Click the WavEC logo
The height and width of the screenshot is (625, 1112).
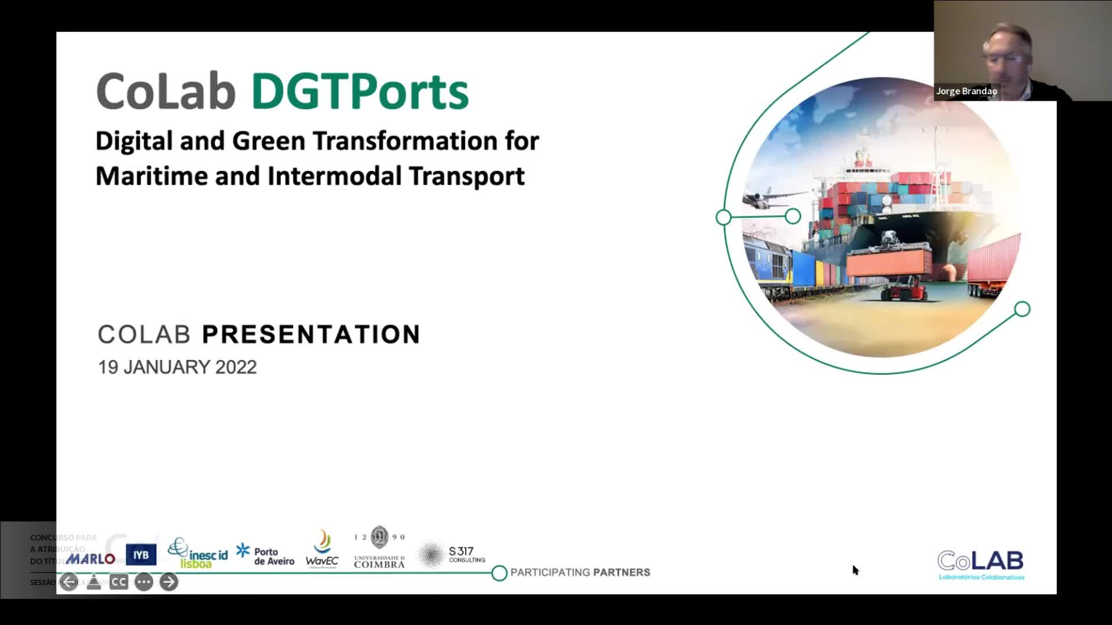tap(322, 549)
